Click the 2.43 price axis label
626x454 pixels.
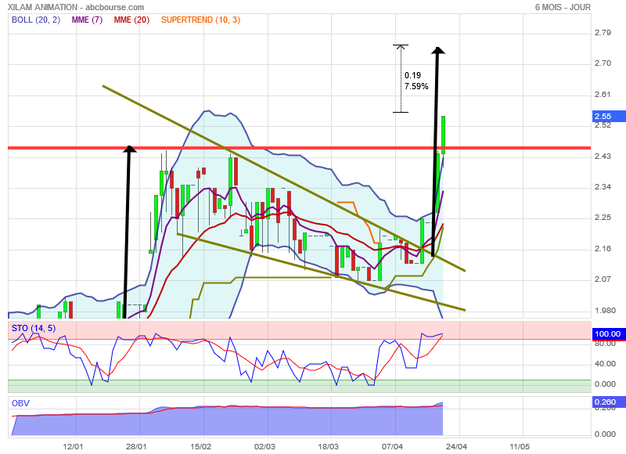point(603,156)
